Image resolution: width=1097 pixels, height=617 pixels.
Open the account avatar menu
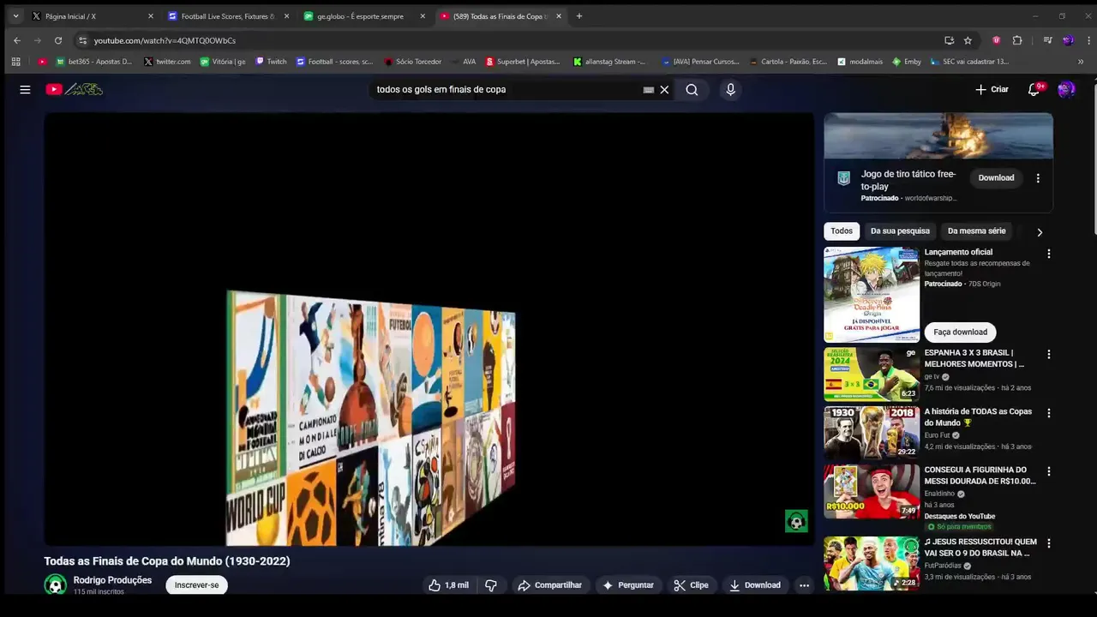pos(1066,89)
